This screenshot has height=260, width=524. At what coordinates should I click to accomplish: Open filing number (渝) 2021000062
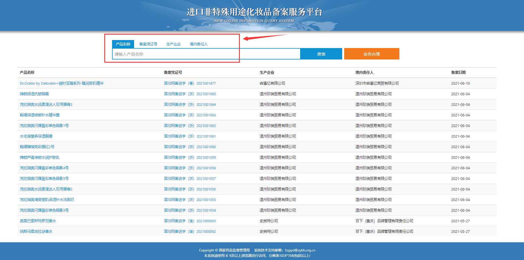[x=190, y=231]
